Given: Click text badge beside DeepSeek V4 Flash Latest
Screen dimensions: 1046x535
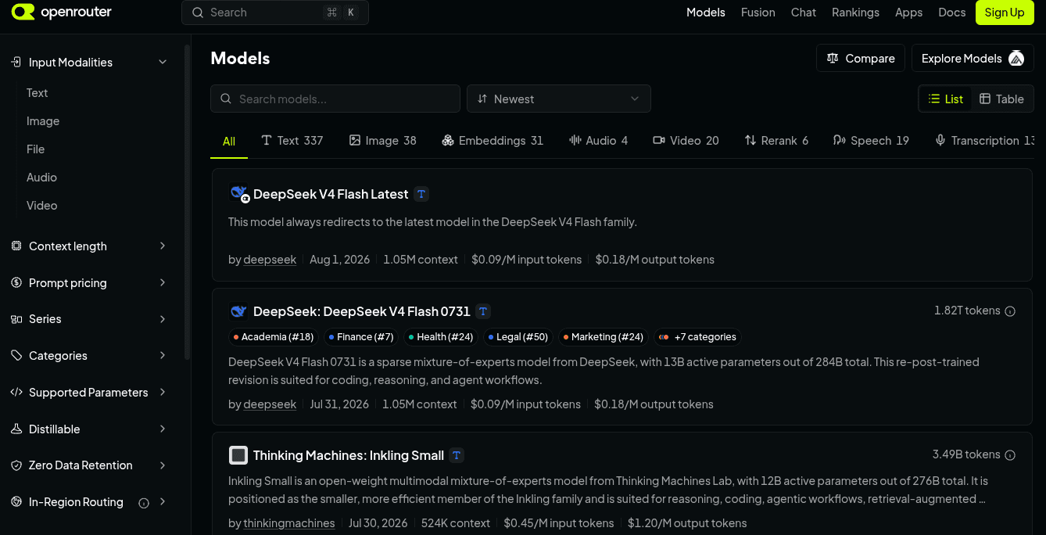Looking at the screenshot, I should pyautogui.click(x=421, y=194).
